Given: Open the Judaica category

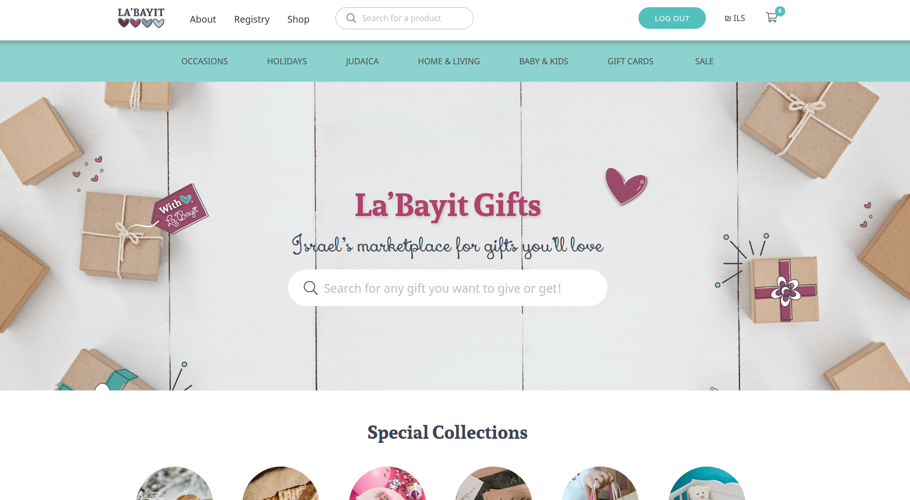Looking at the screenshot, I should point(362,61).
